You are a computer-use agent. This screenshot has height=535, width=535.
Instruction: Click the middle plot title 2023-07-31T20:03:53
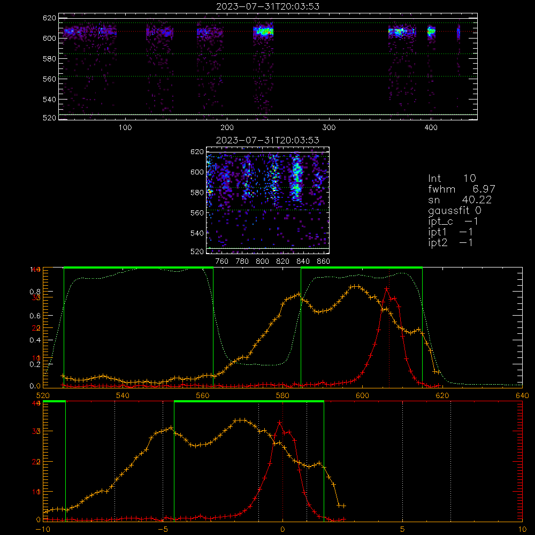[x=267, y=140]
